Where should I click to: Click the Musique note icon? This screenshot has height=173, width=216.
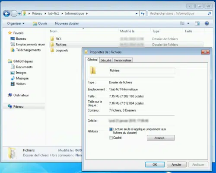coord(13,78)
